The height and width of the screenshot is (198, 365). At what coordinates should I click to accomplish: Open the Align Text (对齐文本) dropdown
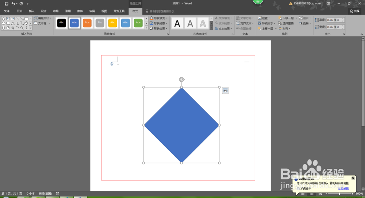[245, 23]
